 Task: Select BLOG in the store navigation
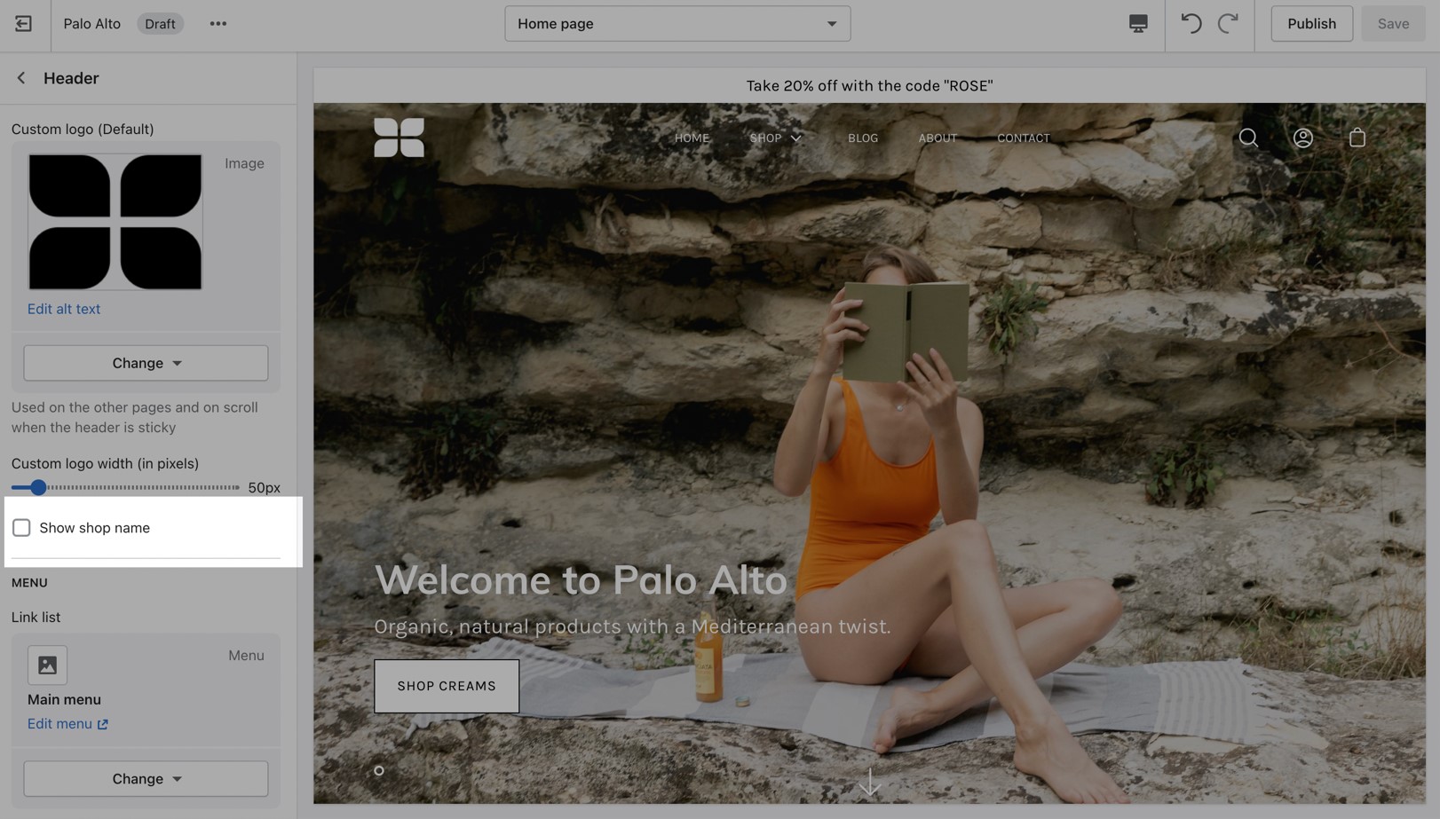[x=862, y=138]
